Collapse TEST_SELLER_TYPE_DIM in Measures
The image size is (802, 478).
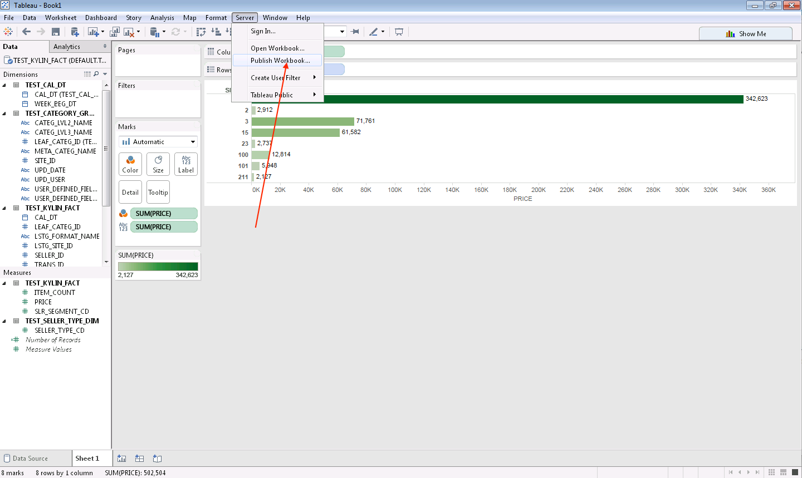4,321
